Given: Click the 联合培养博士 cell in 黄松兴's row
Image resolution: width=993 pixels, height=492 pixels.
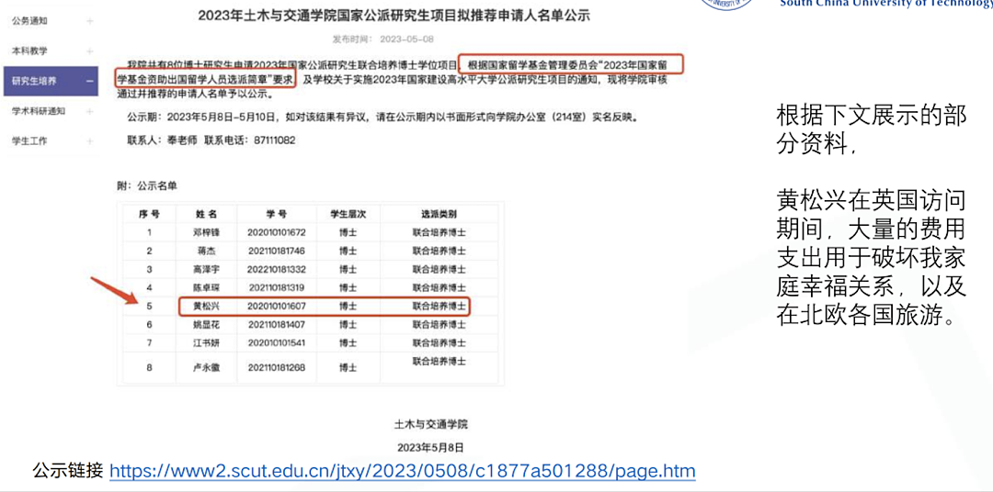Looking at the screenshot, I should tap(439, 306).
